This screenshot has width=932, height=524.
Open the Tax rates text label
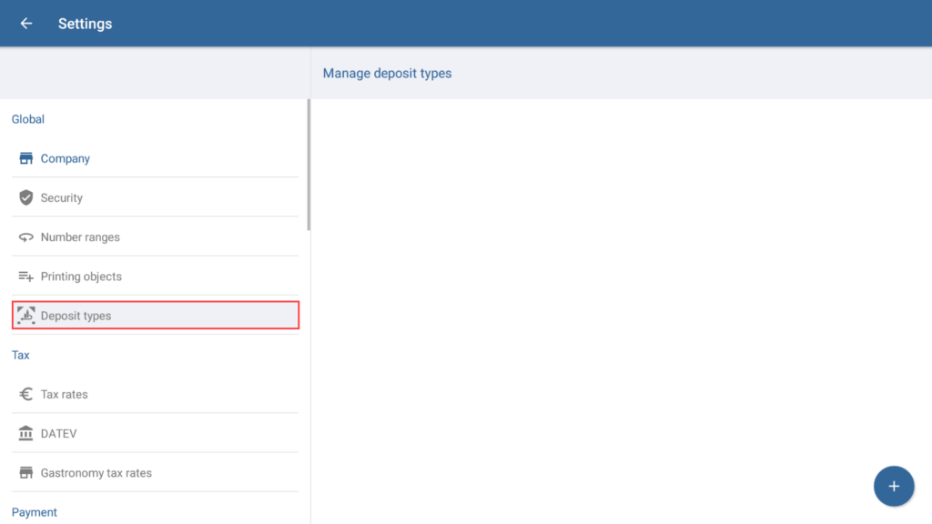64,394
